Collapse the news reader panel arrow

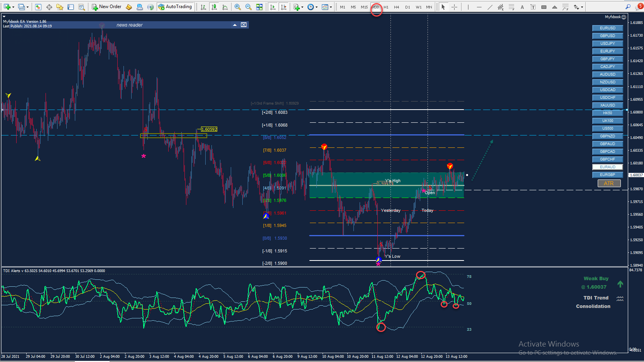click(235, 25)
